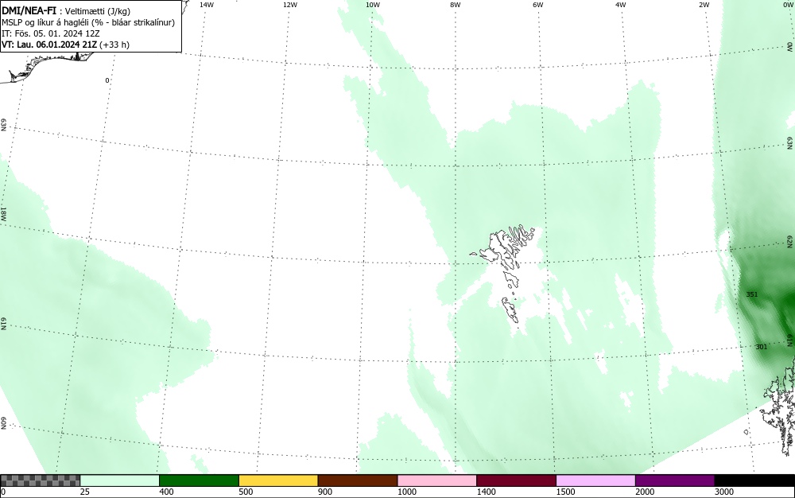Screen dimensions: 795x498
Task: Pick the dark maroon 1400–1500 legend swatch
Action: (x=516, y=480)
